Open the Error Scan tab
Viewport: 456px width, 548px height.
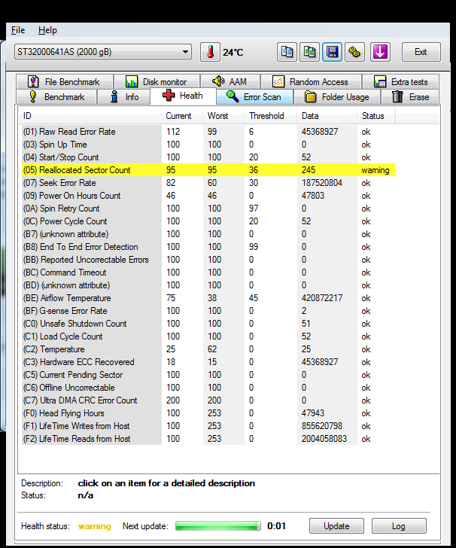click(x=254, y=96)
